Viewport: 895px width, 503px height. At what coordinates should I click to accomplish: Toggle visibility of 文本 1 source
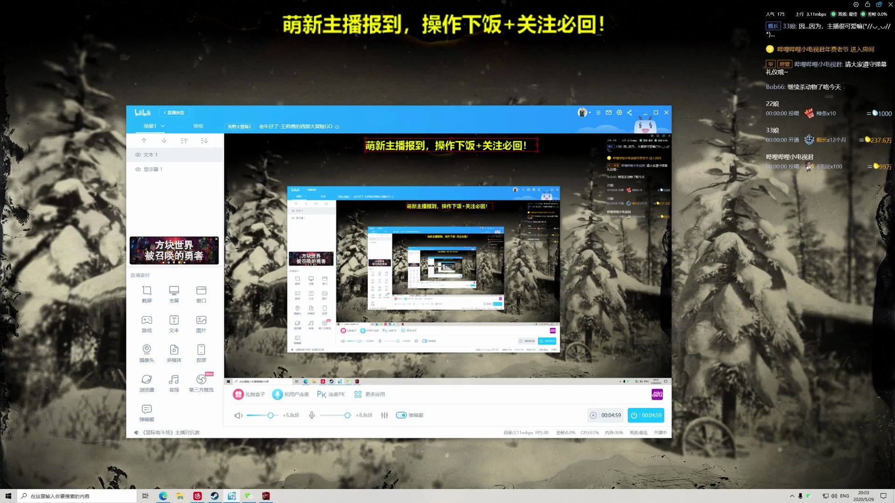(x=138, y=154)
